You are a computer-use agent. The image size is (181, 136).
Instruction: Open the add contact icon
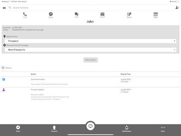tap(177, 7)
